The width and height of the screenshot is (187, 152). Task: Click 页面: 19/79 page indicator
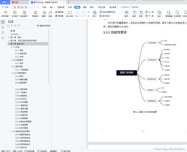tap(5, 151)
